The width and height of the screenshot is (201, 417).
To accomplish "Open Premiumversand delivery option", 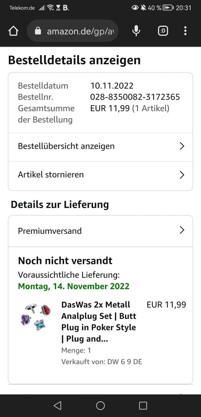I will tap(50, 231).
